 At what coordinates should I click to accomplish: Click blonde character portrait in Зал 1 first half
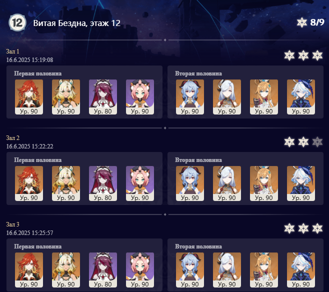tap(66, 97)
